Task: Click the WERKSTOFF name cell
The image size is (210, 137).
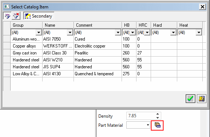Action: (58, 46)
